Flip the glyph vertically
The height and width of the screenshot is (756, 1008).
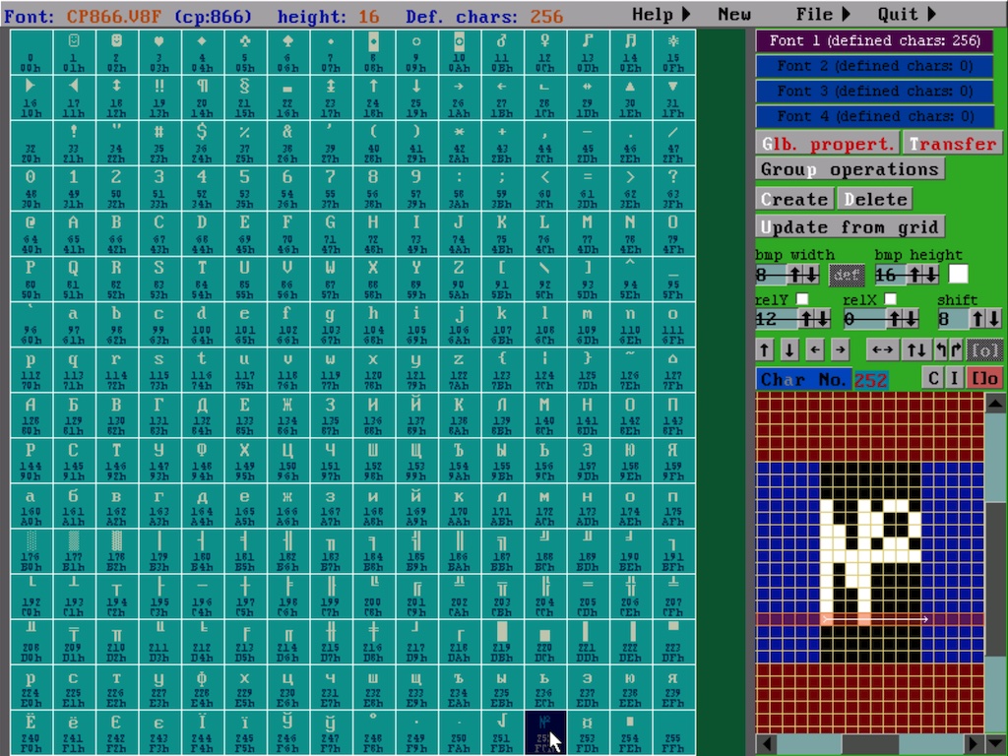915,349
